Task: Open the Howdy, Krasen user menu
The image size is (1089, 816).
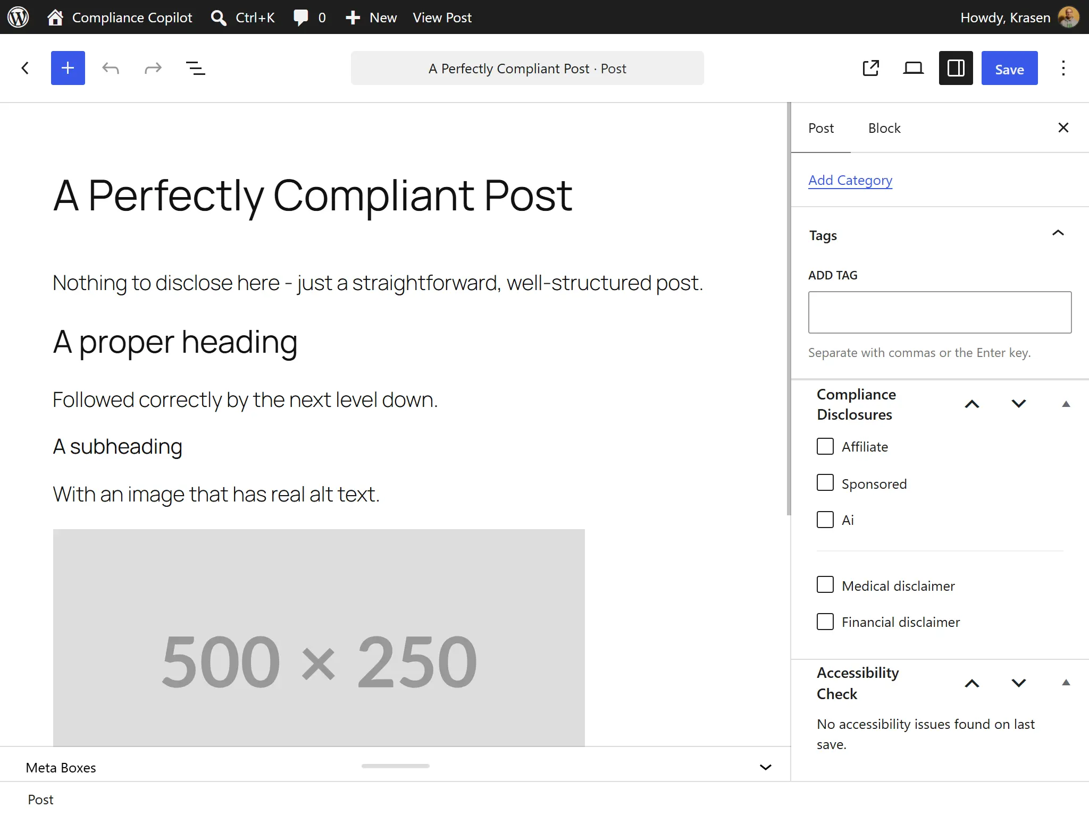Action: tap(1019, 17)
